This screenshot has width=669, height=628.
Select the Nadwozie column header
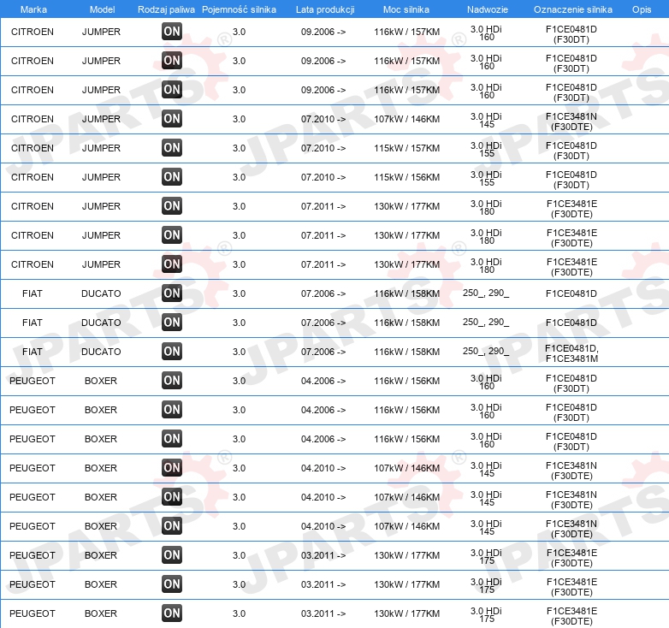(488, 9)
